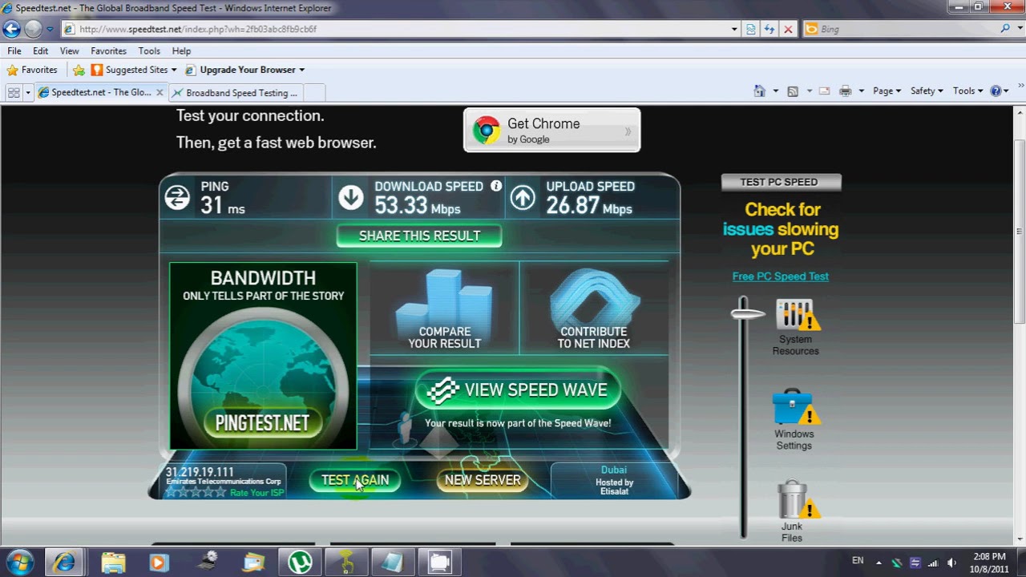This screenshot has width=1026, height=577.
Task: Click Rate Your ISP stars
Action: click(196, 492)
